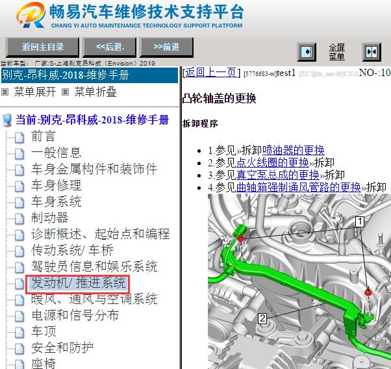Click the page icon next to 车身系统
Image resolution: width=391 pixels, height=369 pixels.
point(19,202)
